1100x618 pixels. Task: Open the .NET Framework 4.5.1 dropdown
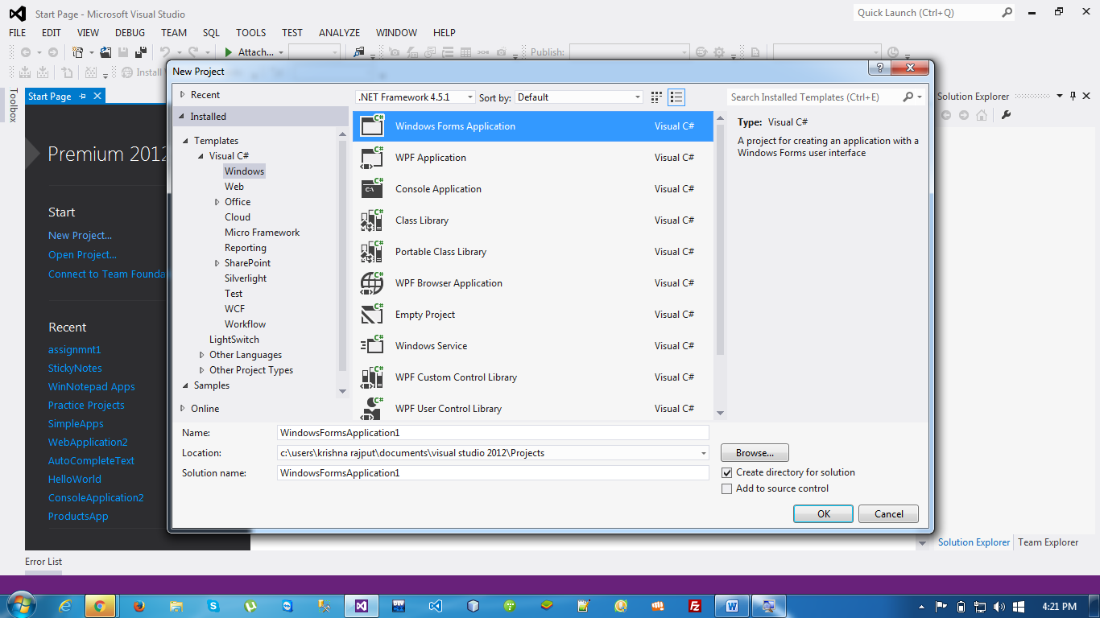tap(469, 97)
